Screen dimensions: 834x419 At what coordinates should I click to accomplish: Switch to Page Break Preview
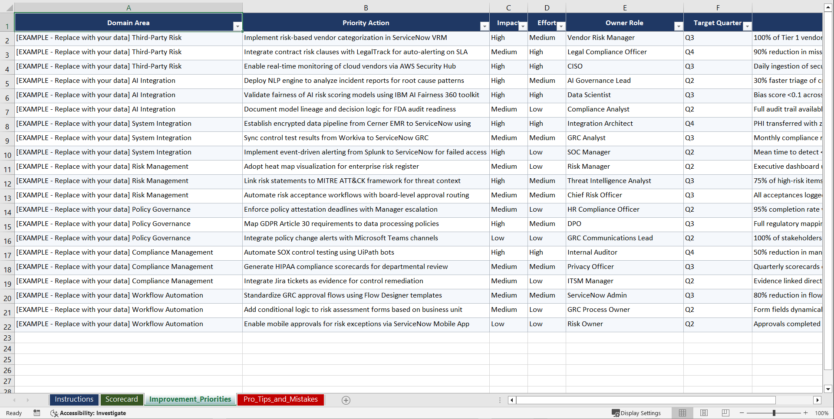point(725,413)
